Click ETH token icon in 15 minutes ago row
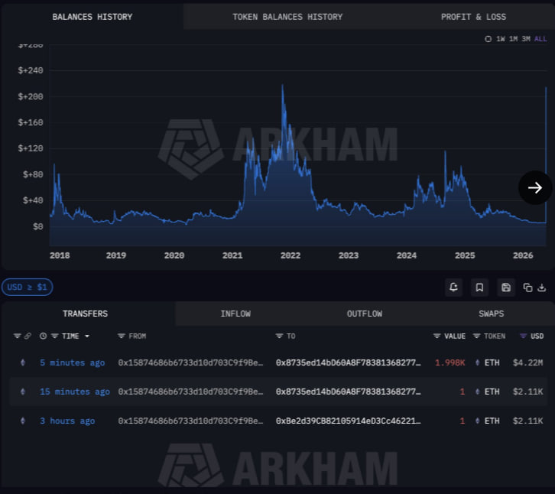This screenshot has height=494, width=555. [x=478, y=392]
